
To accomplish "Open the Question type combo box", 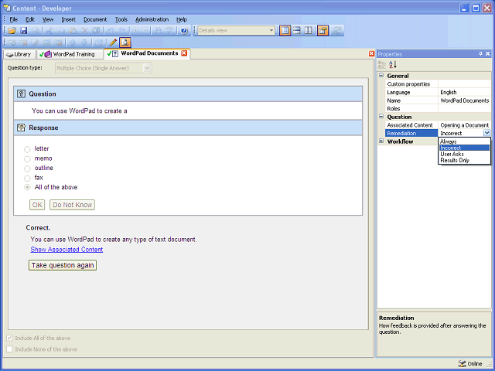I will [x=147, y=68].
